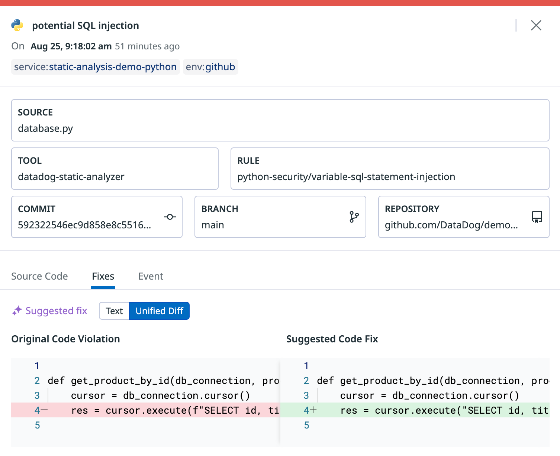Click the commit icon in the COMMIT card
This screenshot has width=560, height=456.
[x=170, y=217]
